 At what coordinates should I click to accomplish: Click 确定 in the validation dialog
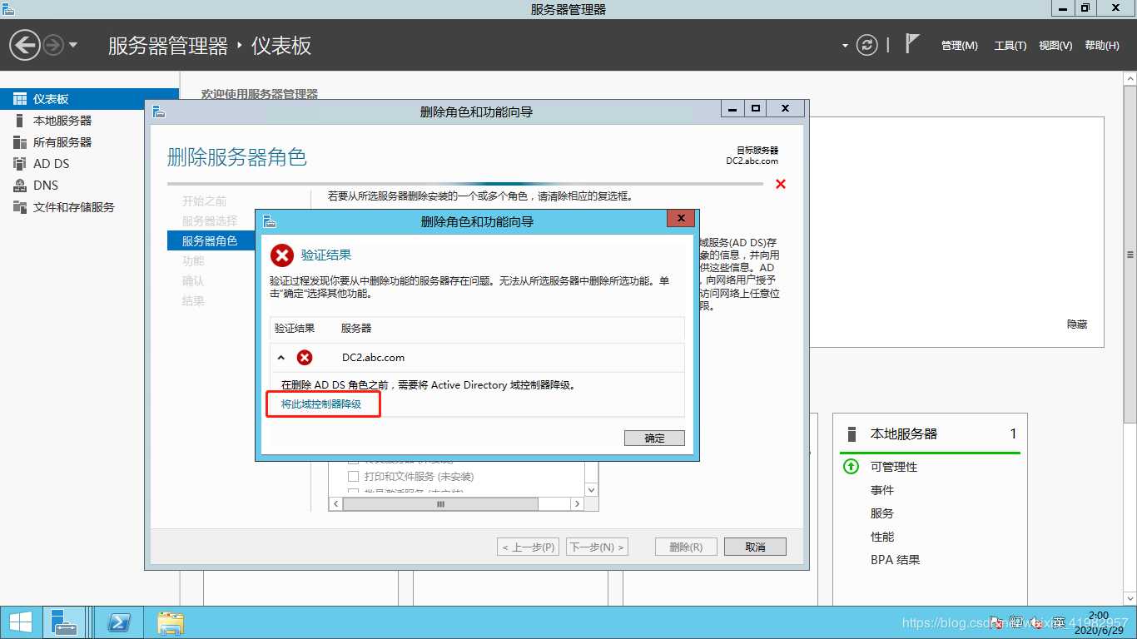(x=654, y=438)
